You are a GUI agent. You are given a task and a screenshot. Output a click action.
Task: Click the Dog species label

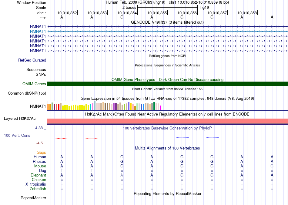click(42, 171)
